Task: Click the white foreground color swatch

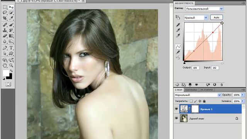Action: [6, 73]
